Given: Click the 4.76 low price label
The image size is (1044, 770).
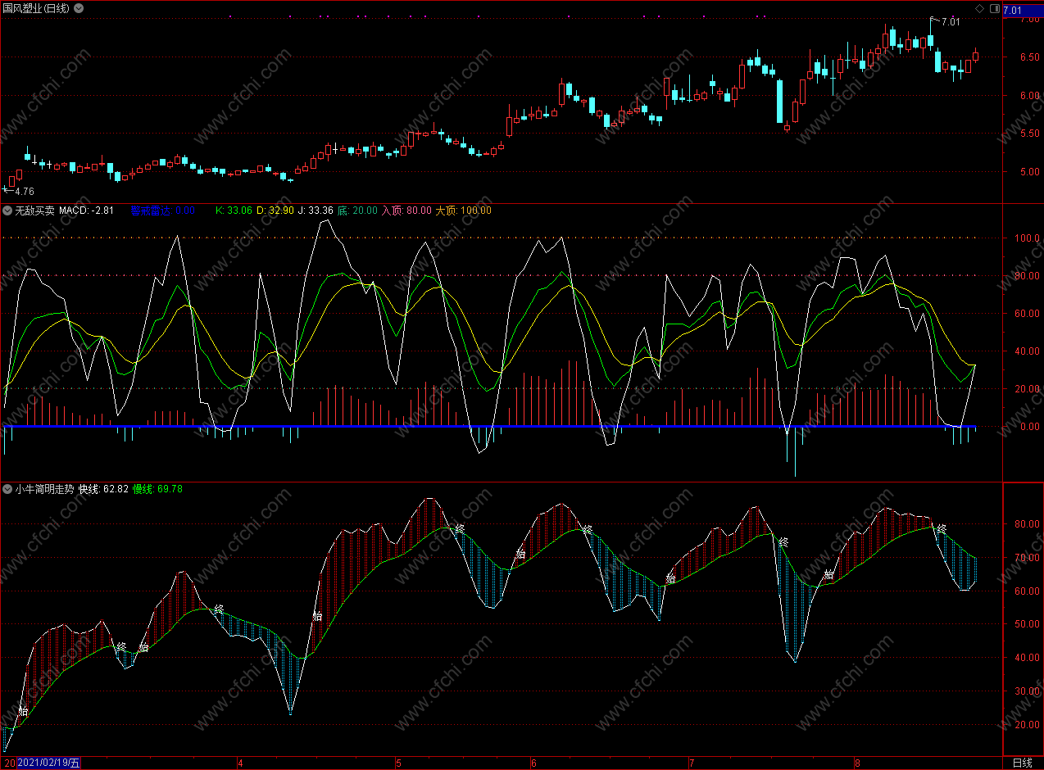Looking at the screenshot, I should tap(25, 191).
